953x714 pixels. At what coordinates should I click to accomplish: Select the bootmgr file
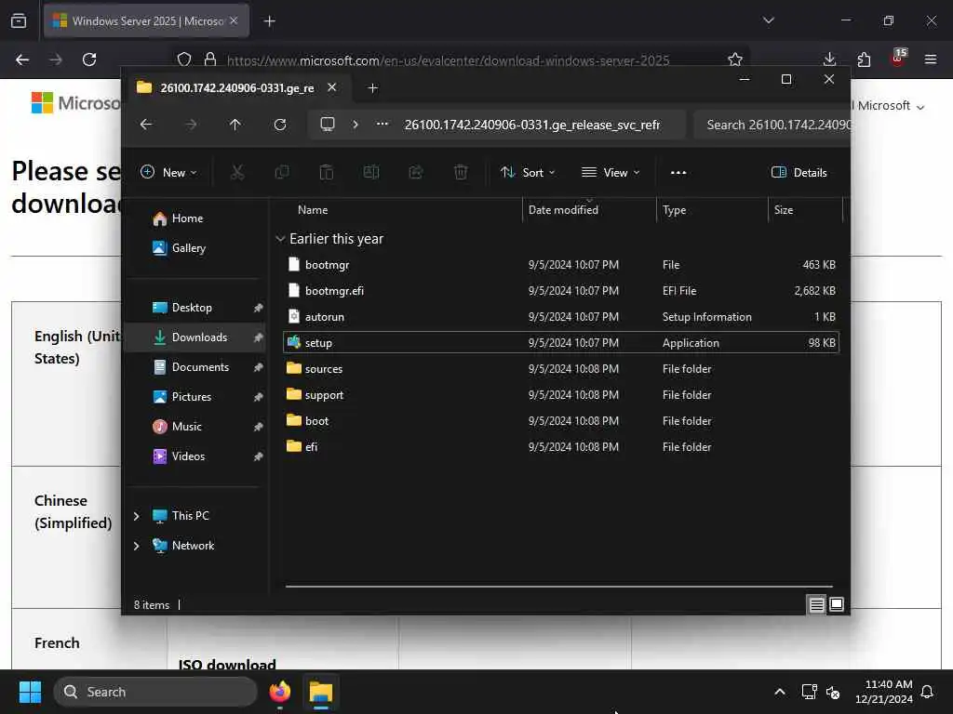[560, 265]
